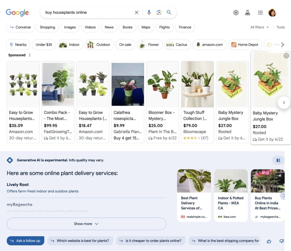The image size is (291, 251).
Task: Open the Flights tab
Action: coord(165,27)
